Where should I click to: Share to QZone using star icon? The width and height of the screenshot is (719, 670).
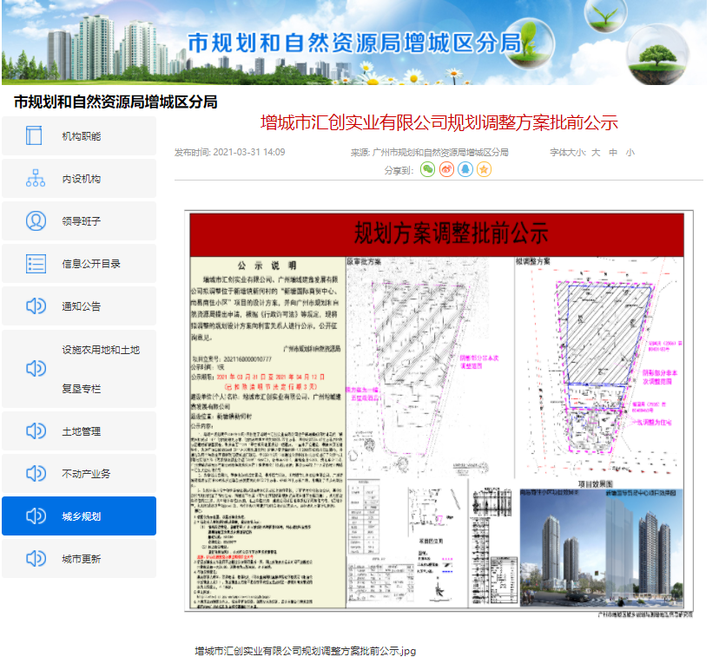click(x=485, y=170)
